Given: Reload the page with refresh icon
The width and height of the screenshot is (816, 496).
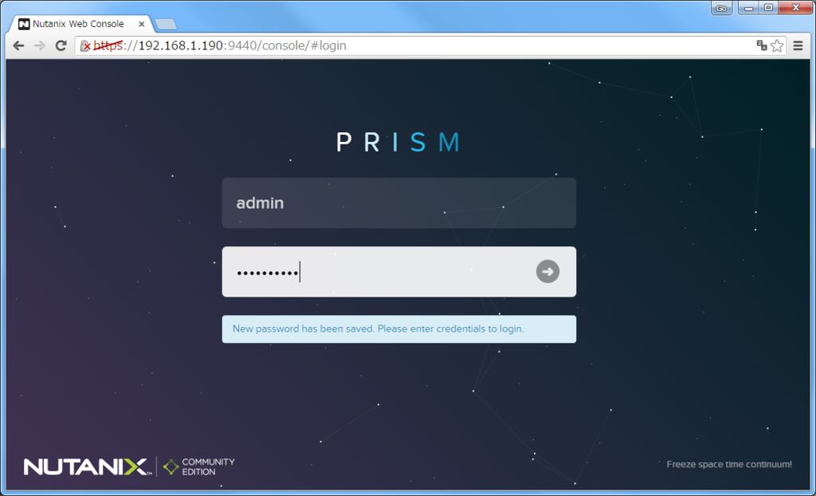Looking at the screenshot, I should (61, 45).
